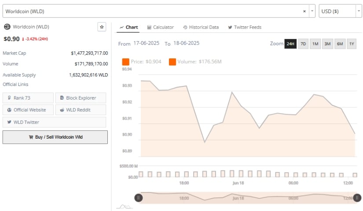Select the 24H zoom range
Image resolution: width=363 pixels, height=211 pixels.
point(290,44)
